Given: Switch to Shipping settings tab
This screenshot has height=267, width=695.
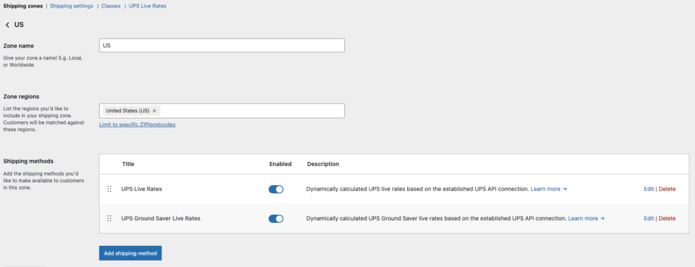Looking at the screenshot, I should [71, 6].
